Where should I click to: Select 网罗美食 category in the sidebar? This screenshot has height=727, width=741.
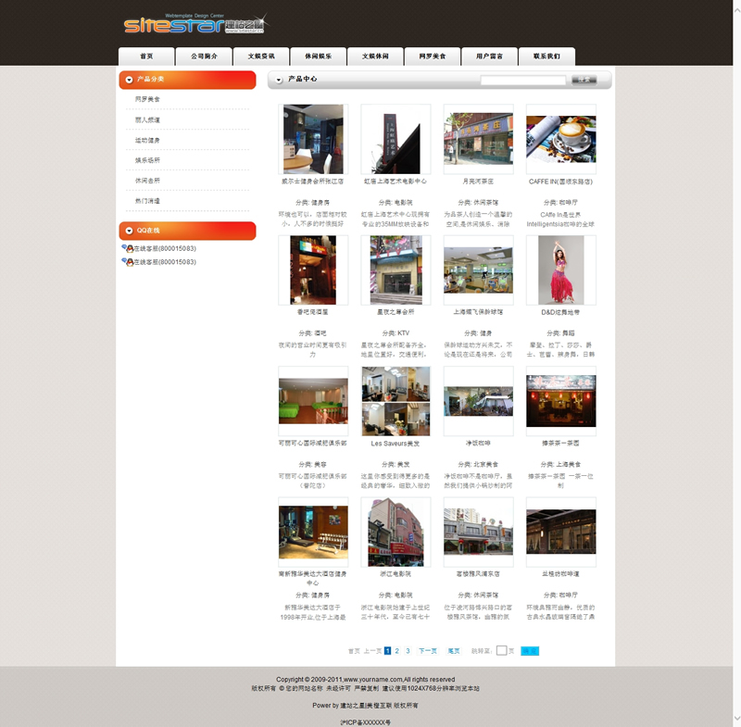point(147,99)
